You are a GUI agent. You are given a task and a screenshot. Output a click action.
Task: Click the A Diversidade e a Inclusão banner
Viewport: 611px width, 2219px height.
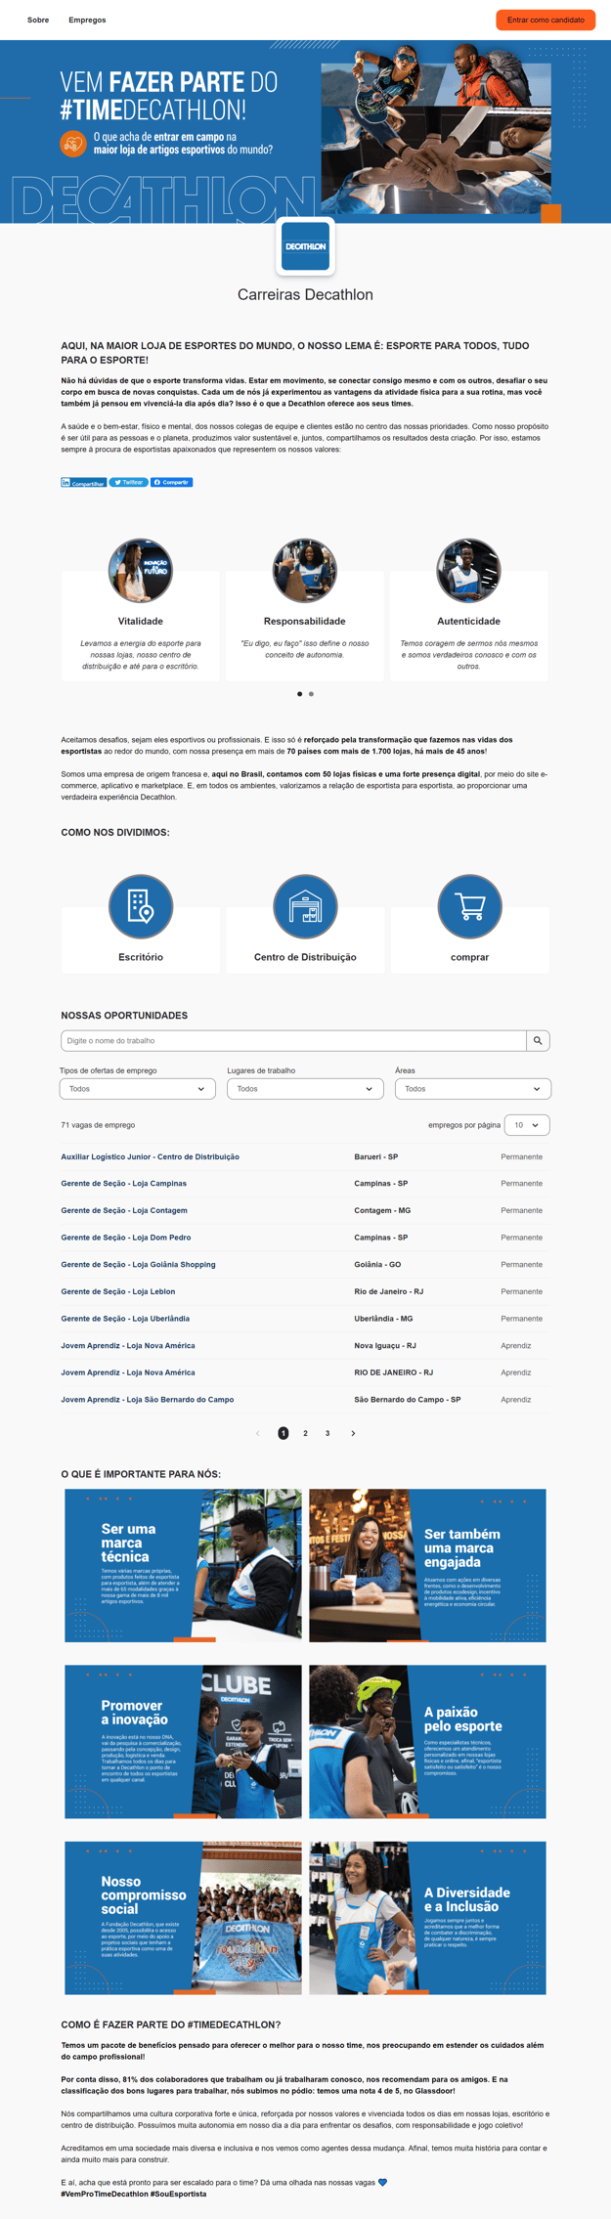click(427, 1918)
